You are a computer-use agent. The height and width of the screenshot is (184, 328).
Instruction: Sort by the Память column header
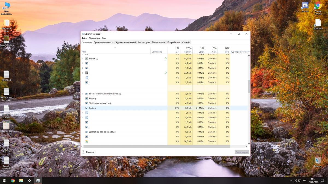(188, 50)
